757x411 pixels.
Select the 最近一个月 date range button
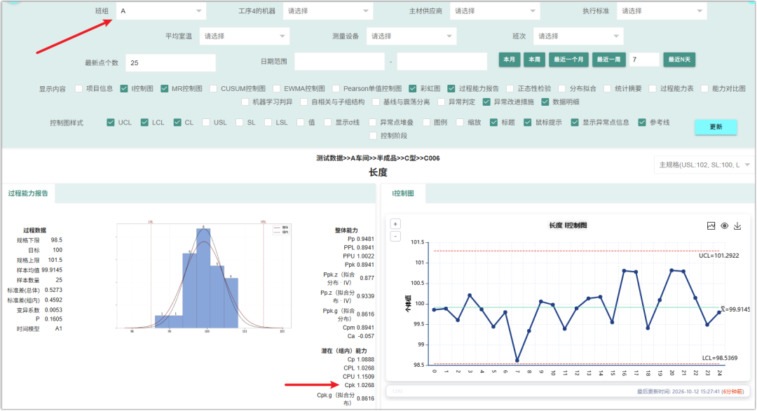click(568, 60)
